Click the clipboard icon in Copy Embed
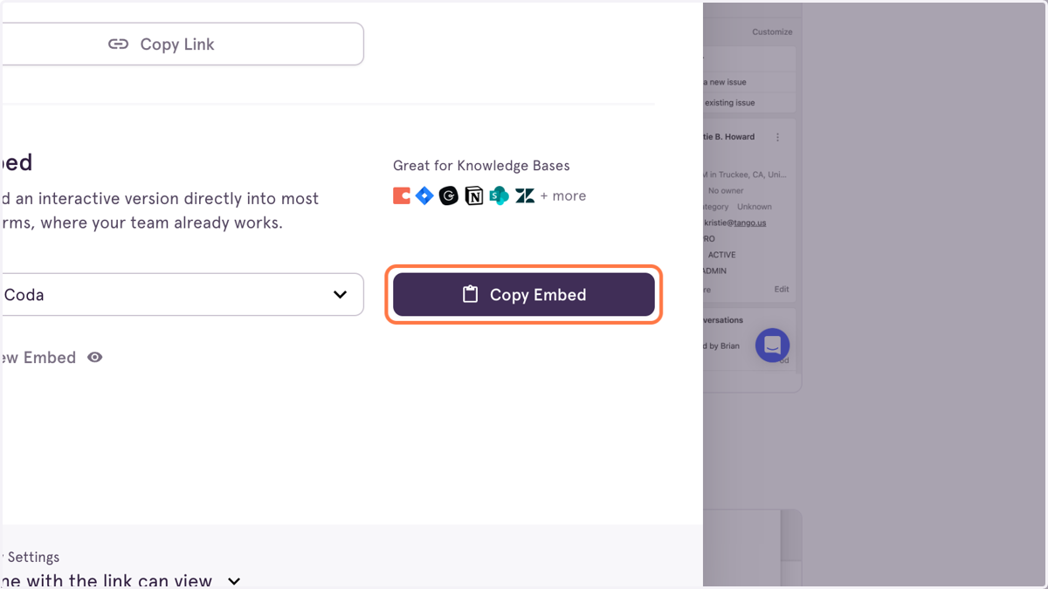 pos(470,294)
